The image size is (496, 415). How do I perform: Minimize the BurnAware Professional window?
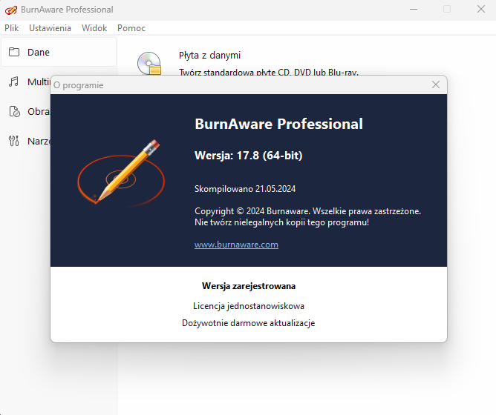(x=414, y=10)
